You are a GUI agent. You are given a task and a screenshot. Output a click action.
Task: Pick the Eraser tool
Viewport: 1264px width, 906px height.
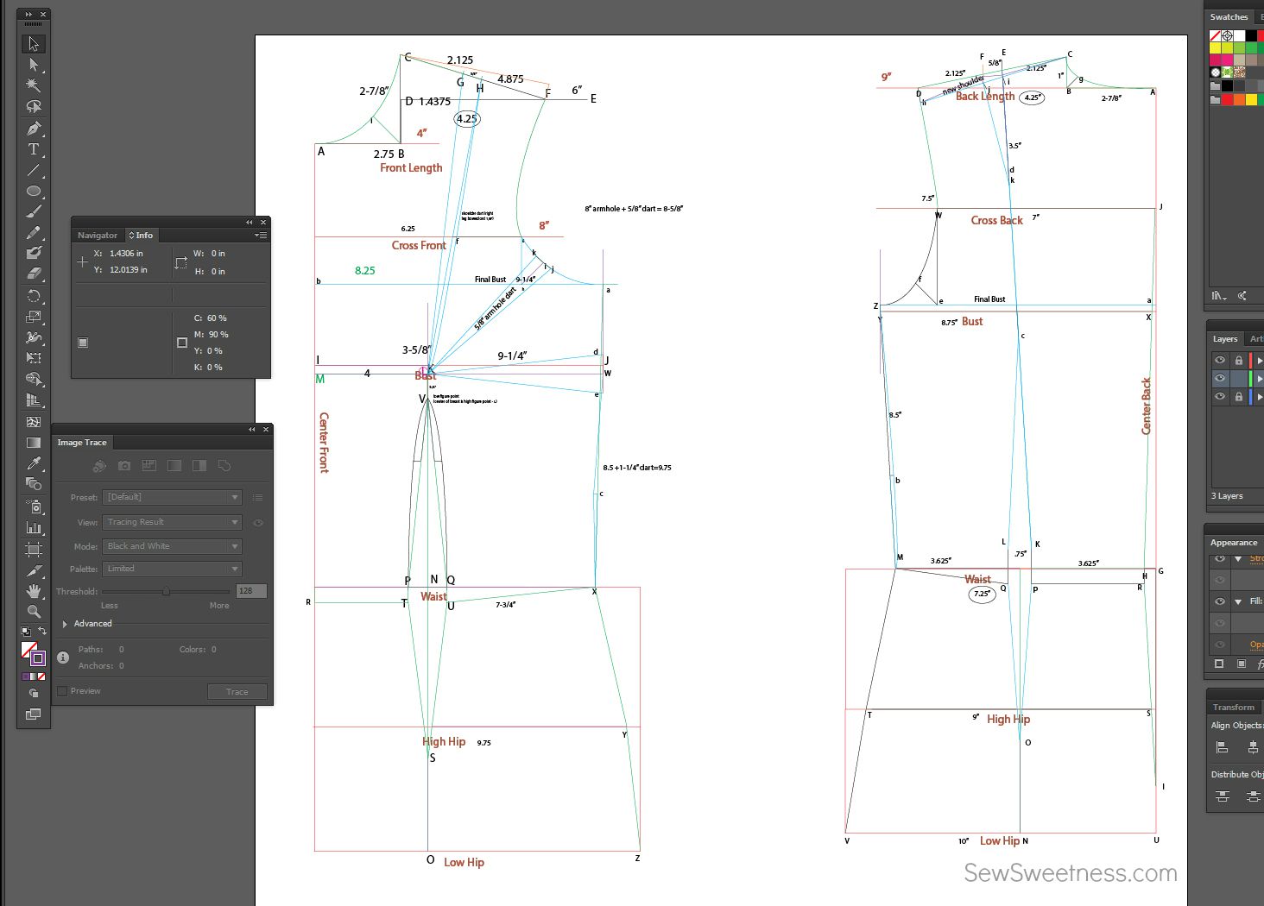point(34,274)
